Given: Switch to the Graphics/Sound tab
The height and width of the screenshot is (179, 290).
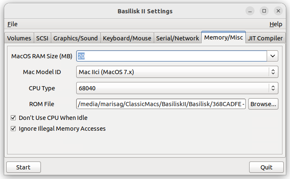Looking at the screenshot, I should 75,38.
